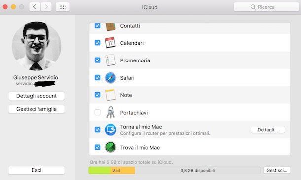
Task: Click the Portachiavi label text
Action: pos(134,113)
